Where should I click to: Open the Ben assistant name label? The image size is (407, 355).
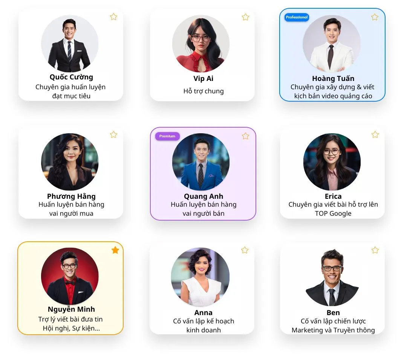333,312
